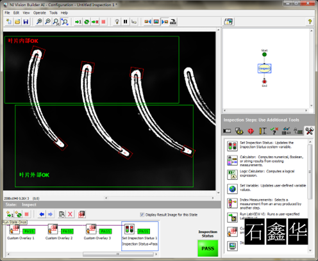Add the Logic Calculator step

267,175
